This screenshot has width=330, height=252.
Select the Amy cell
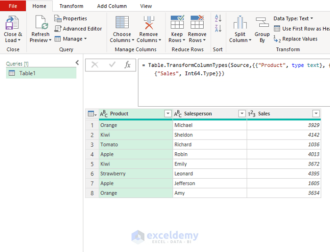click(210, 193)
